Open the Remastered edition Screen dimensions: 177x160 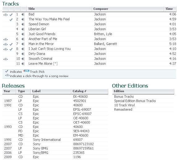tap(123, 109)
